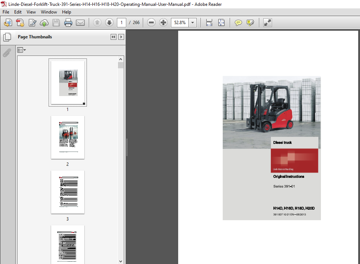Image resolution: width=360 pixels, height=264 pixels.
Task: Click the thumbnails scrollbar down arrow
Action: (x=121, y=261)
